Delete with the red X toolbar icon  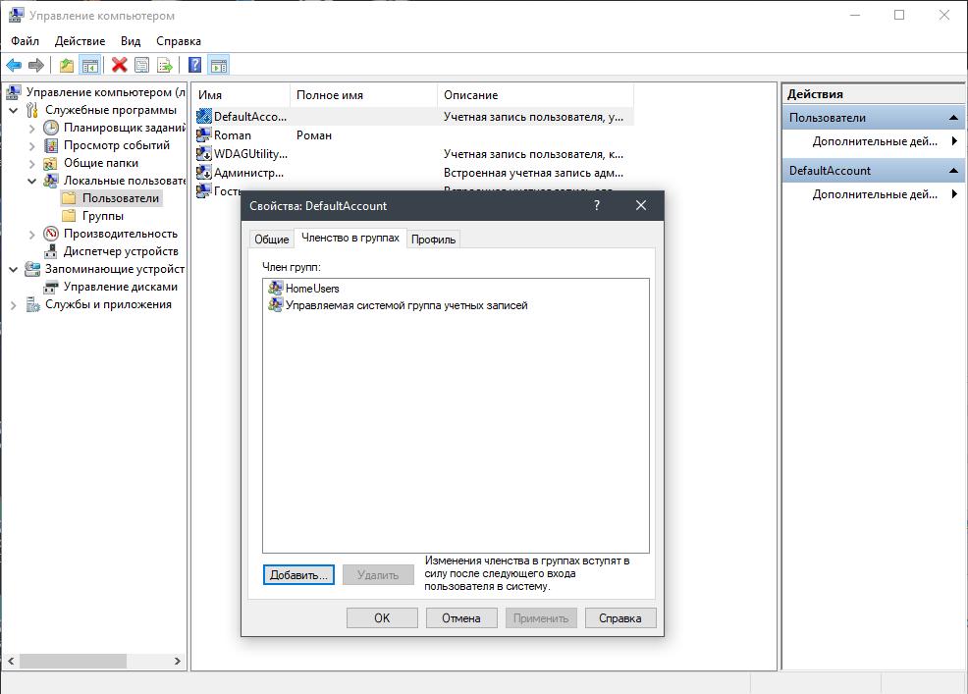click(119, 65)
